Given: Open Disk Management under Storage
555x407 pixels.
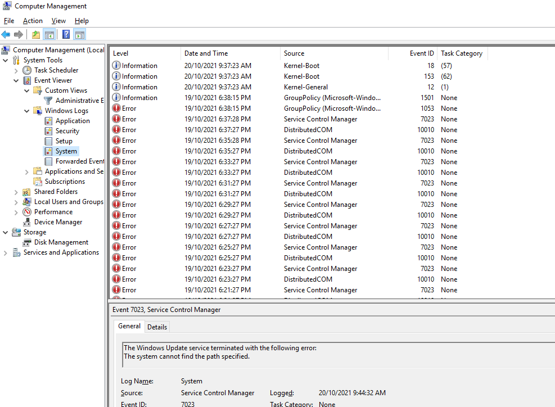Looking at the screenshot, I should pyautogui.click(x=26, y=242).
